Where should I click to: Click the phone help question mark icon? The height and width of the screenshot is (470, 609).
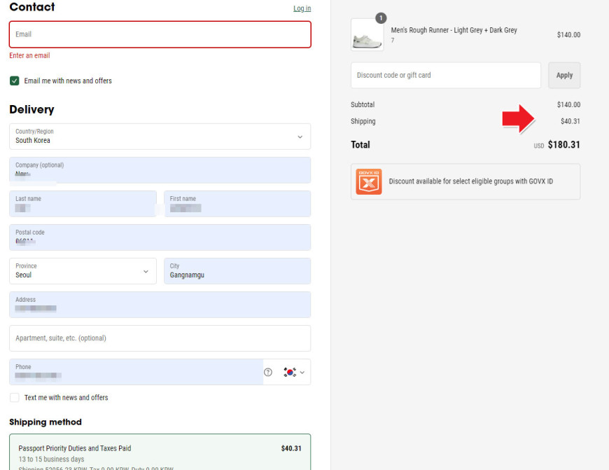tap(267, 372)
